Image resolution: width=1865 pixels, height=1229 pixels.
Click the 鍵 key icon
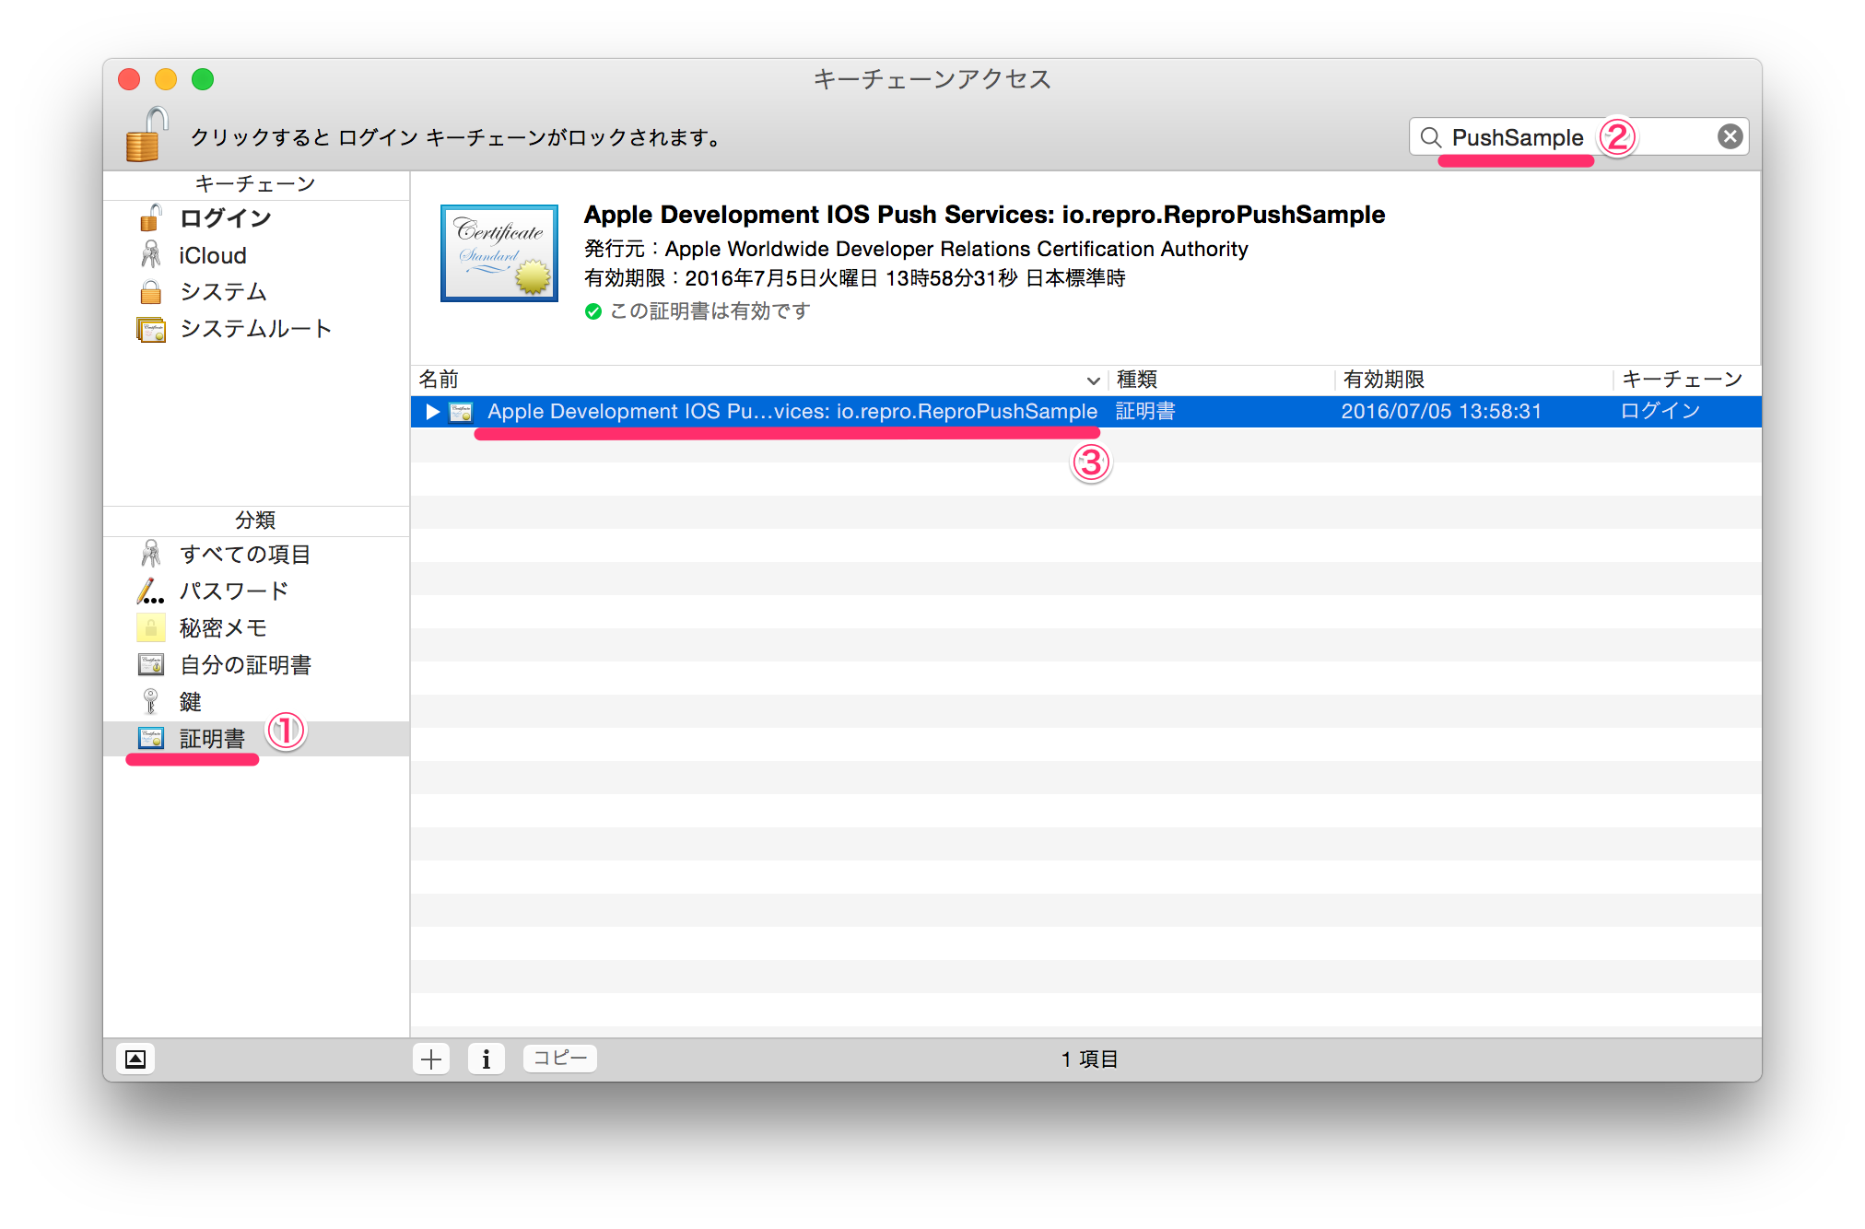tap(151, 701)
